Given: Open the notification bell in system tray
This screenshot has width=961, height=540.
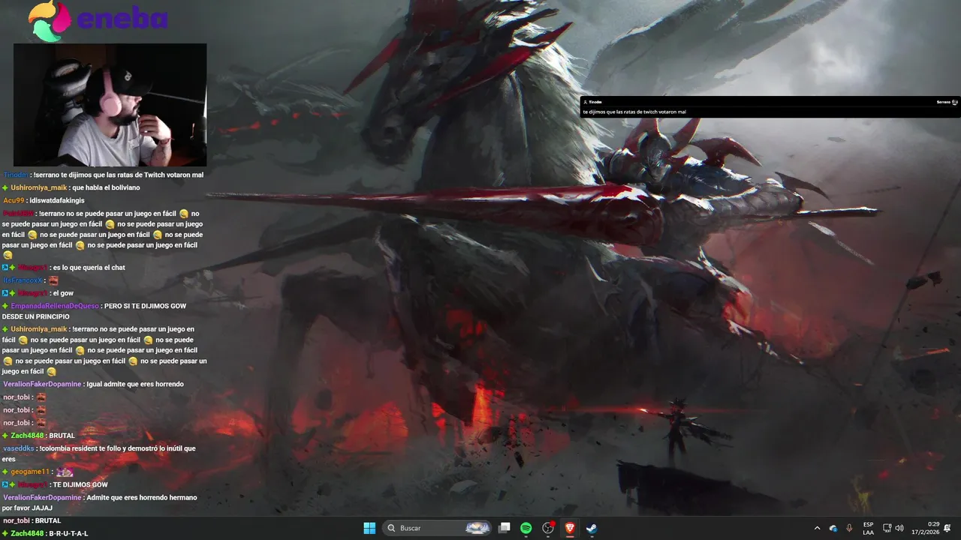Looking at the screenshot, I should pos(947,528).
